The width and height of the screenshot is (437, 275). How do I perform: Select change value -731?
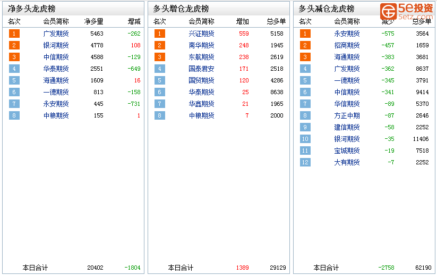click(134, 104)
